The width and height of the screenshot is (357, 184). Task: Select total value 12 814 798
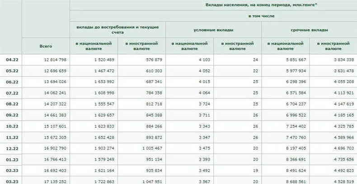pyautogui.click(x=55, y=60)
